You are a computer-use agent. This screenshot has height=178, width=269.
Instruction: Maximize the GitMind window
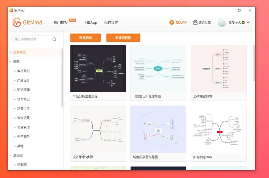[x=239, y=10]
